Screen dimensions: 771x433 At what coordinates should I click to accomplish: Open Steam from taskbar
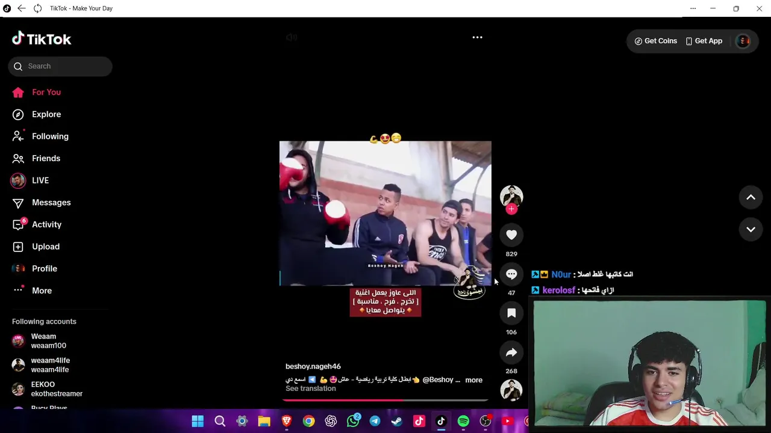pyautogui.click(x=397, y=422)
